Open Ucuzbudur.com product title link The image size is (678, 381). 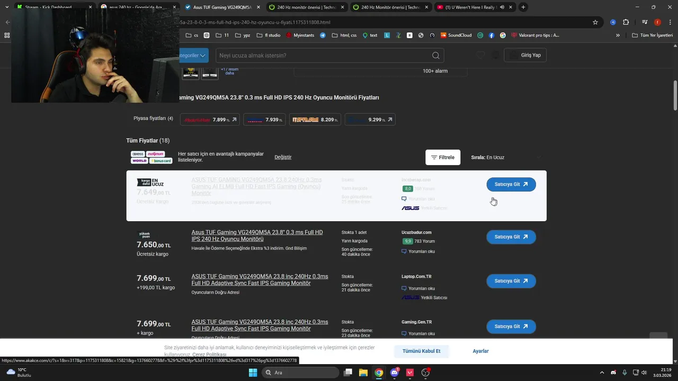coord(257,235)
